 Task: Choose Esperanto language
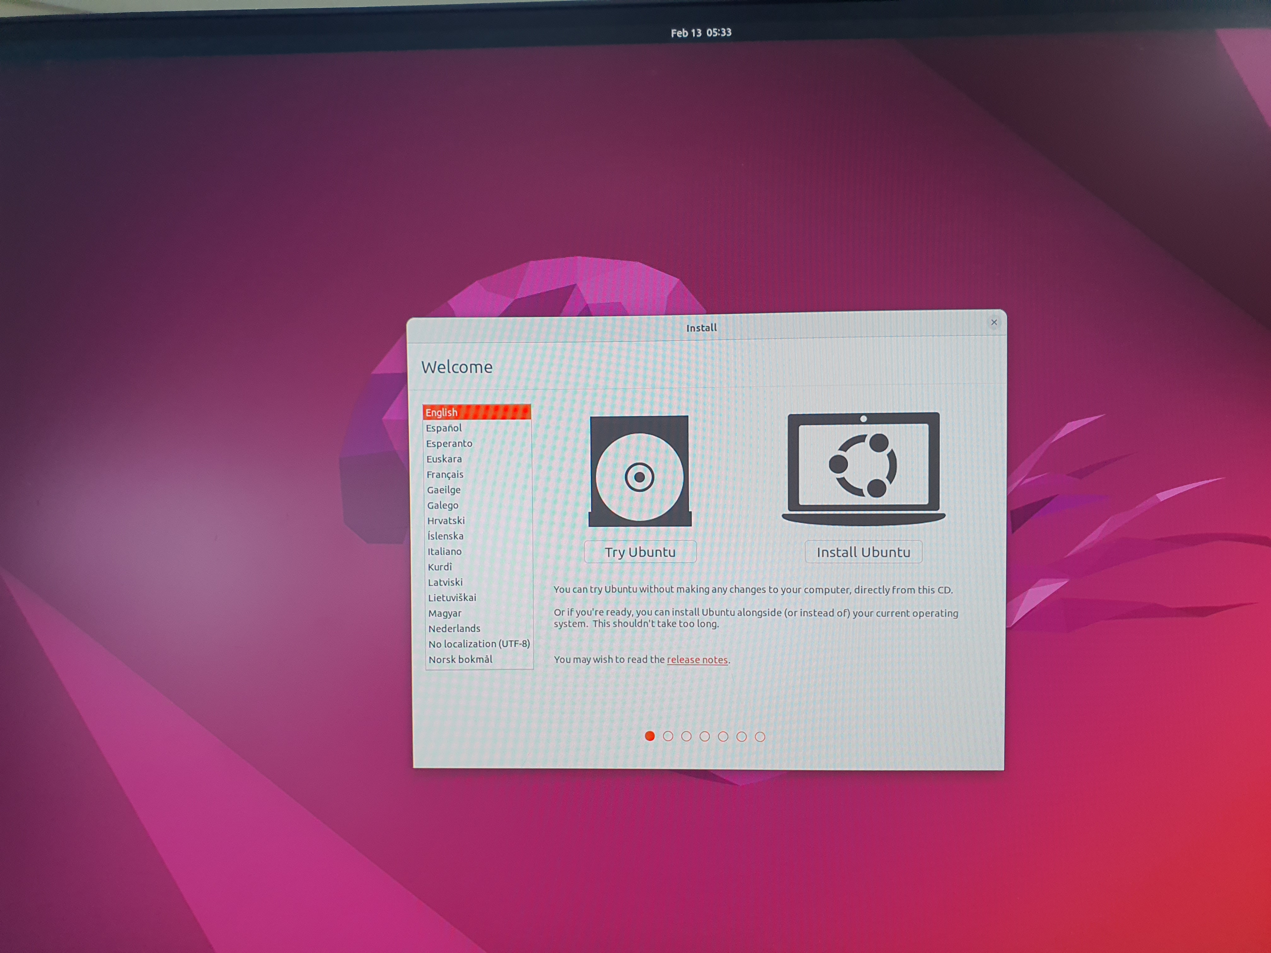click(478, 443)
